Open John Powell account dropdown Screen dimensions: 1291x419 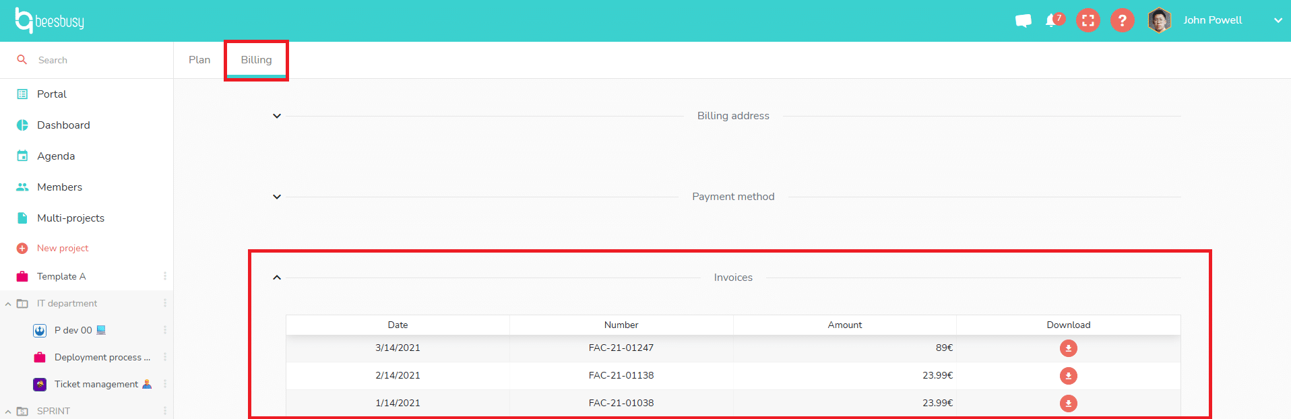coord(1278,20)
